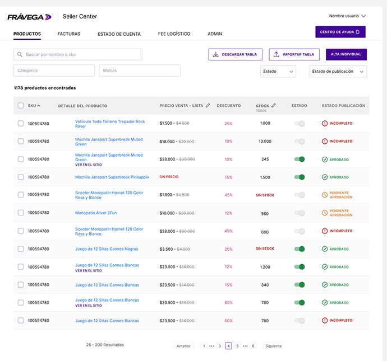Open the Estado filter dropdown
Viewport: 387px width, 361px height.
coord(278,72)
